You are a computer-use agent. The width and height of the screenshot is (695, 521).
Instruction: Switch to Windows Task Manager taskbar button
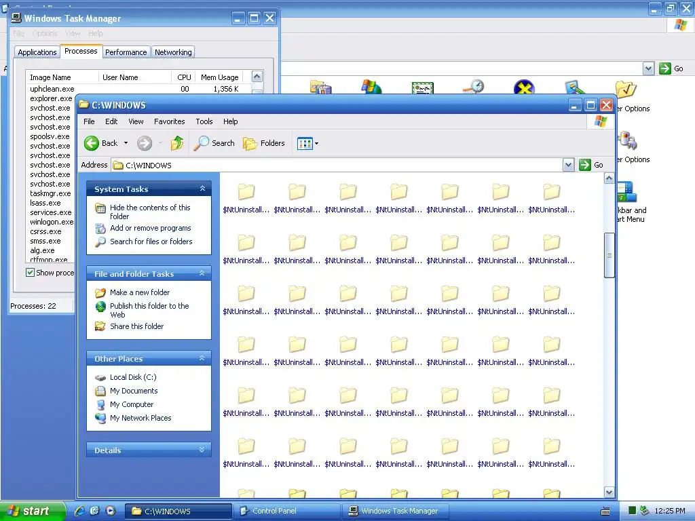coord(396,511)
